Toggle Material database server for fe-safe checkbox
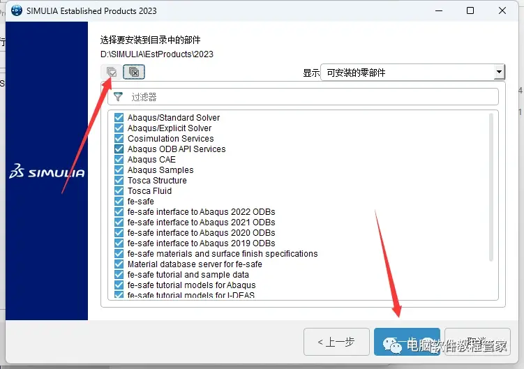Screen dimensions: 524x369 [119, 264]
